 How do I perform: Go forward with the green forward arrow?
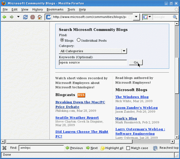coord(12,17)
